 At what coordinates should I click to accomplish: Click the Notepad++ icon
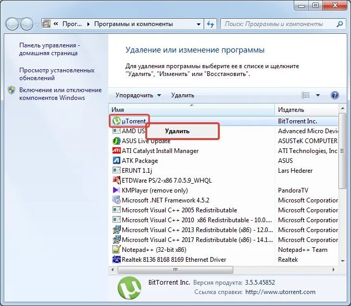[x=117, y=249]
